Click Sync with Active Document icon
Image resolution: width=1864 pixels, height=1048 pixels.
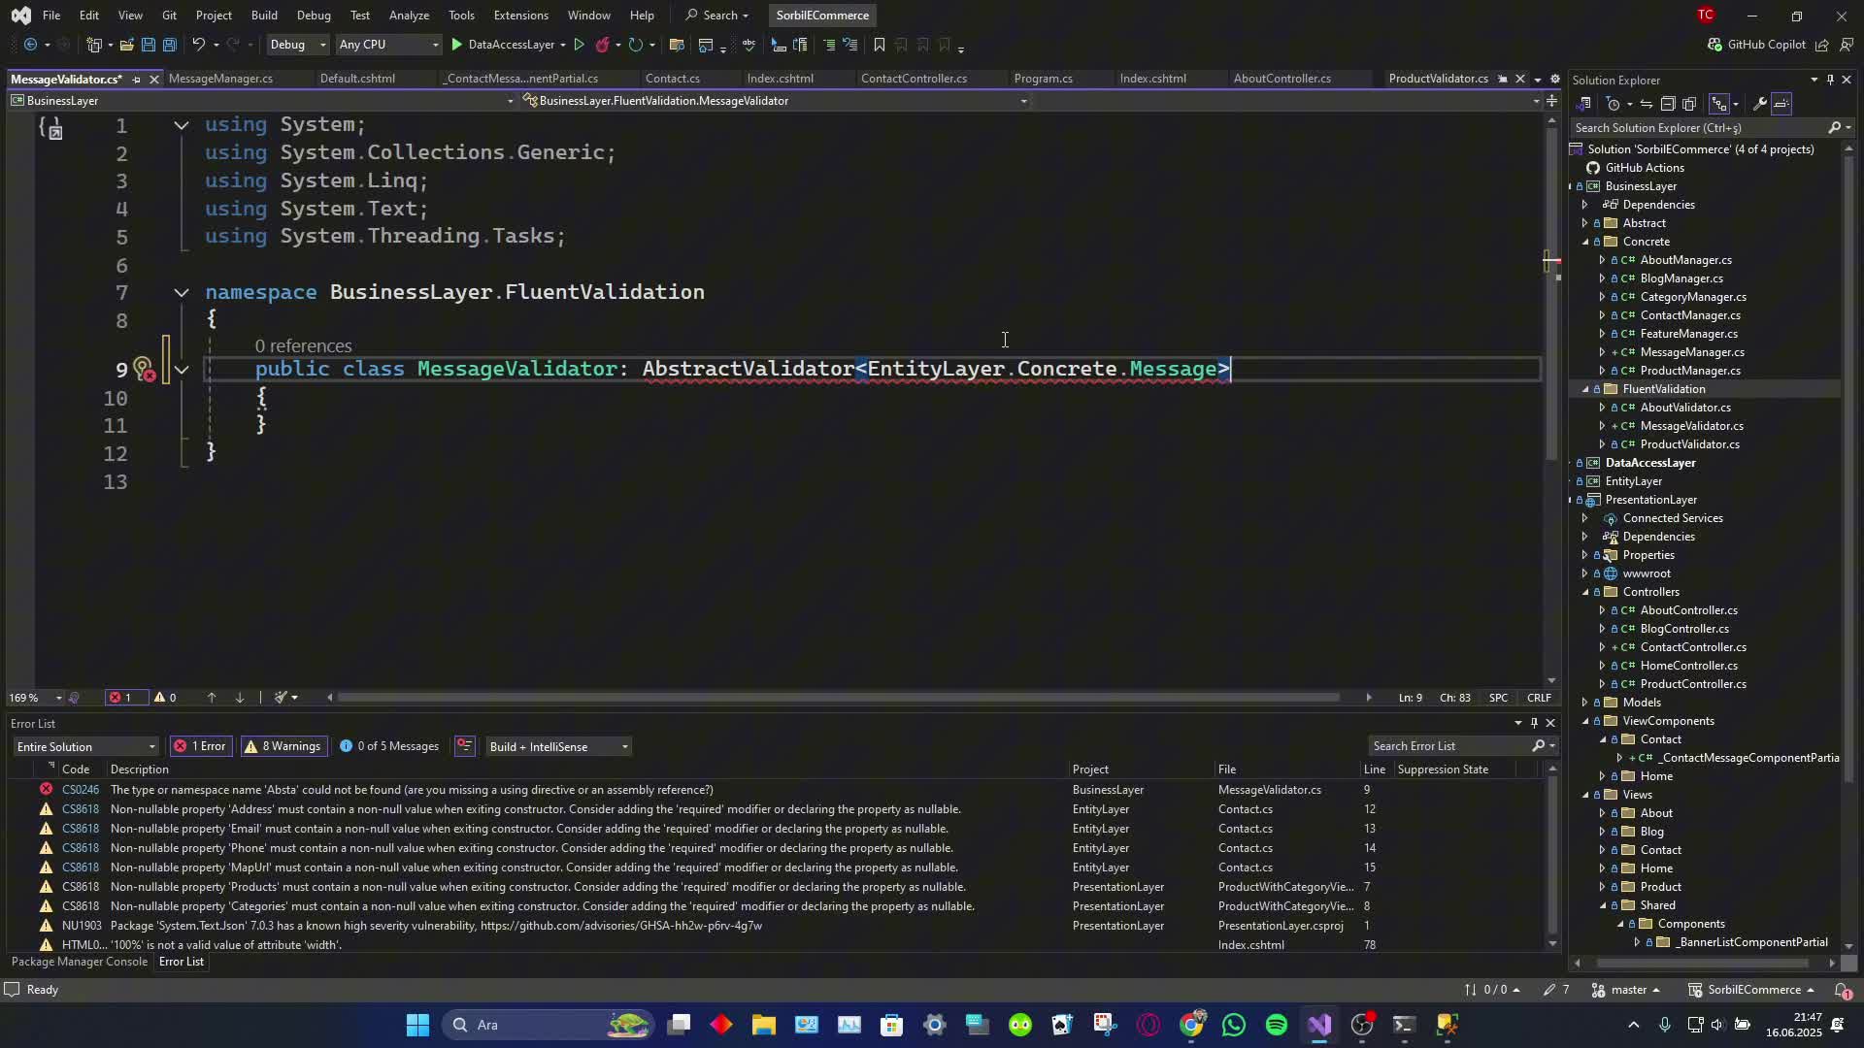[x=1646, y=104]
